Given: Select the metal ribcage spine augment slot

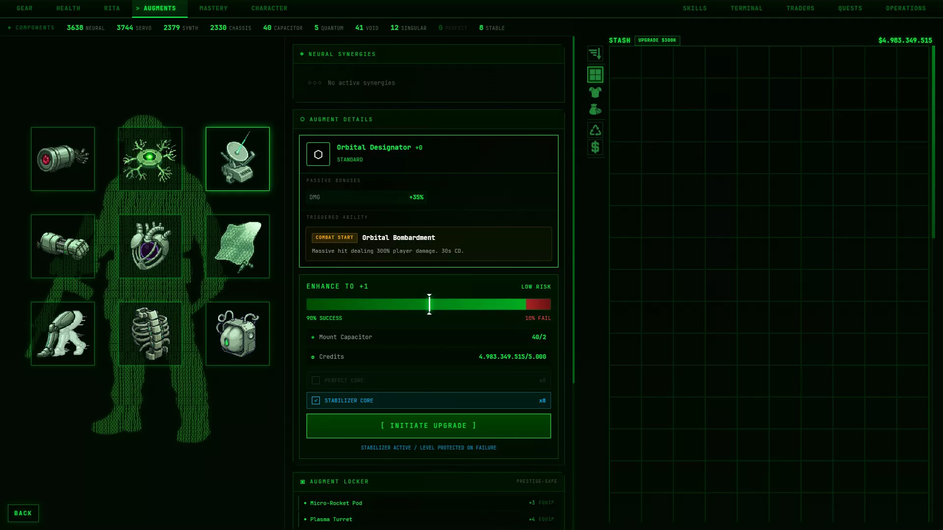Looking at the screenshot, I should (x=150, y=334).
